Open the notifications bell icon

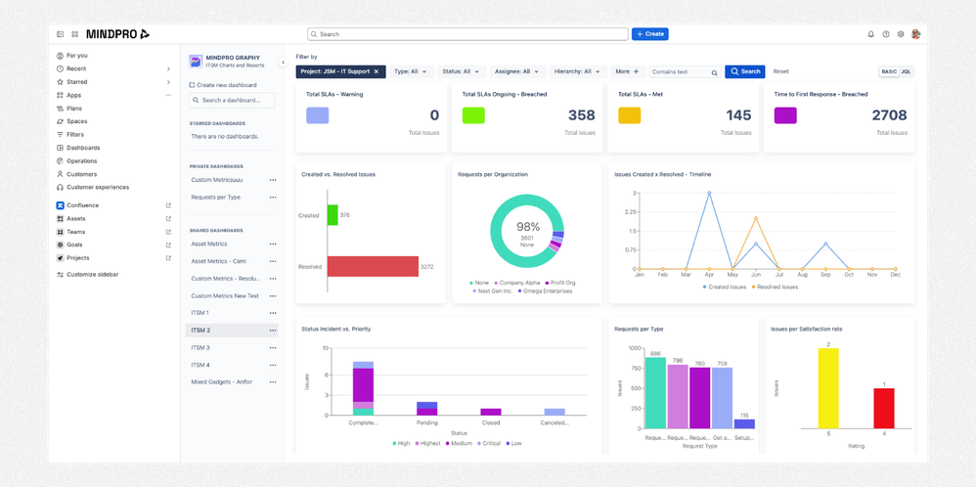(870, 34)
